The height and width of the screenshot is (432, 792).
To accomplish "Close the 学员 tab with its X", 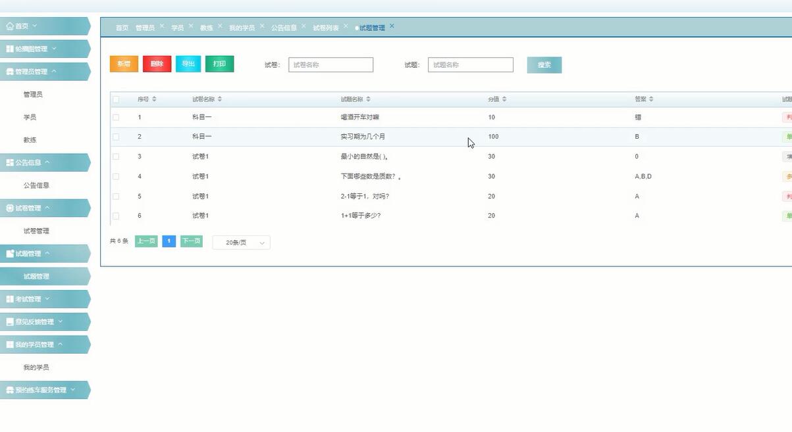I will click(191, 26).
